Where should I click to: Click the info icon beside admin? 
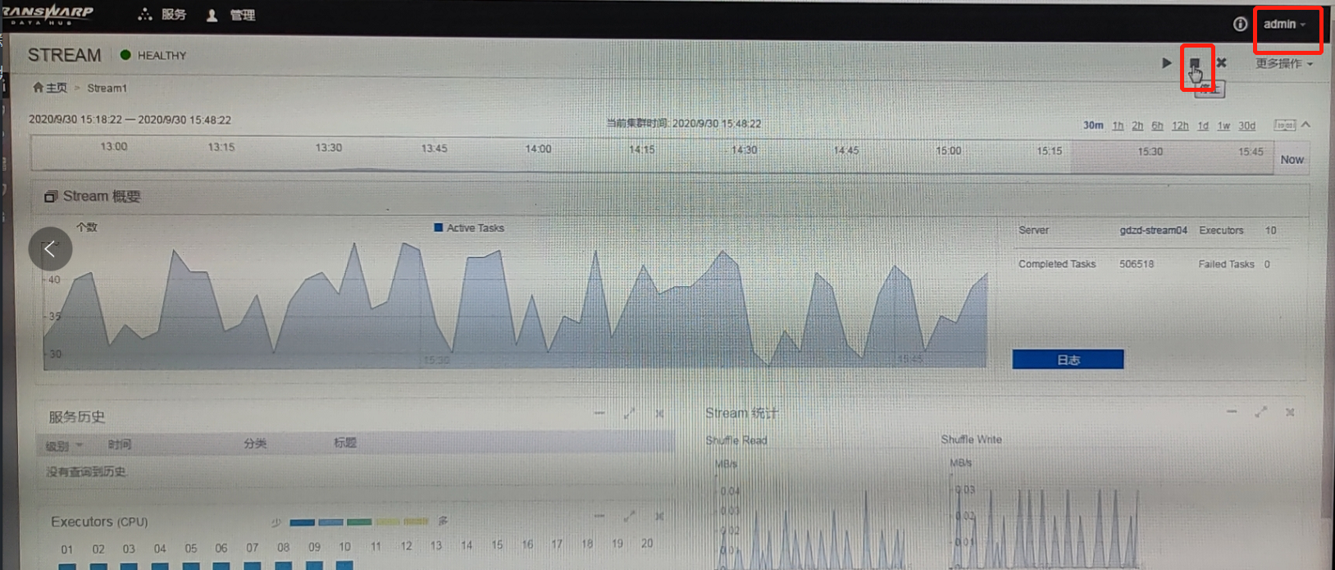(x=1240, y=25)
